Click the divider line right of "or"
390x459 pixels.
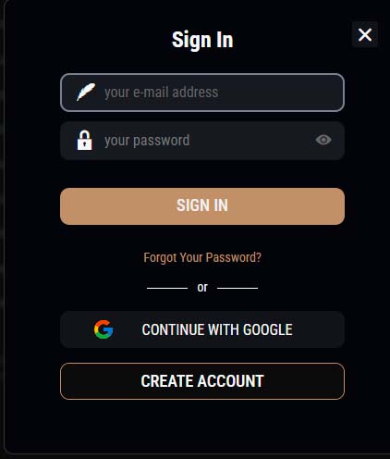point(238,288)
